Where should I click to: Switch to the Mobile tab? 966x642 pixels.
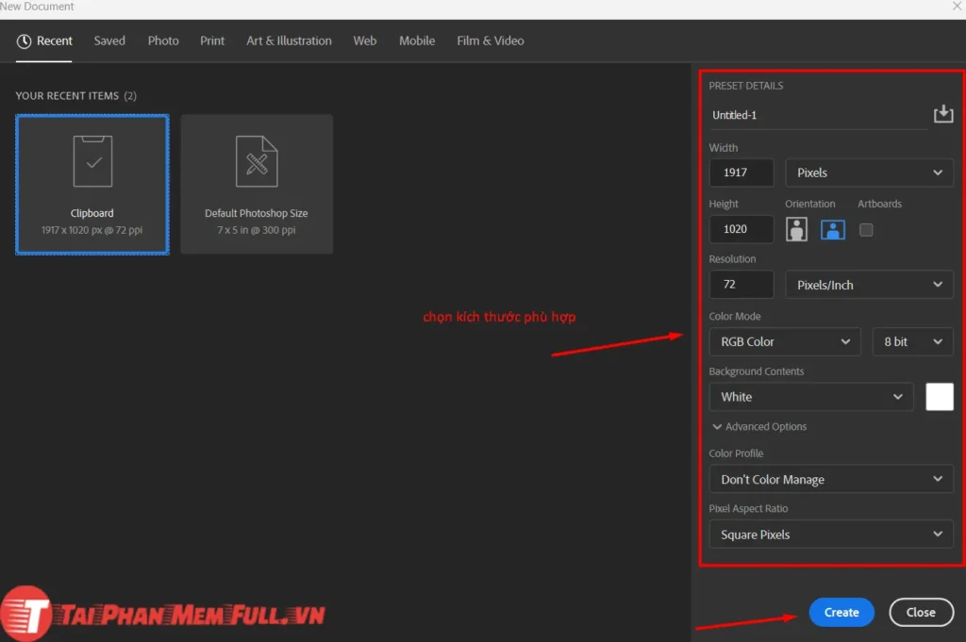416,41
